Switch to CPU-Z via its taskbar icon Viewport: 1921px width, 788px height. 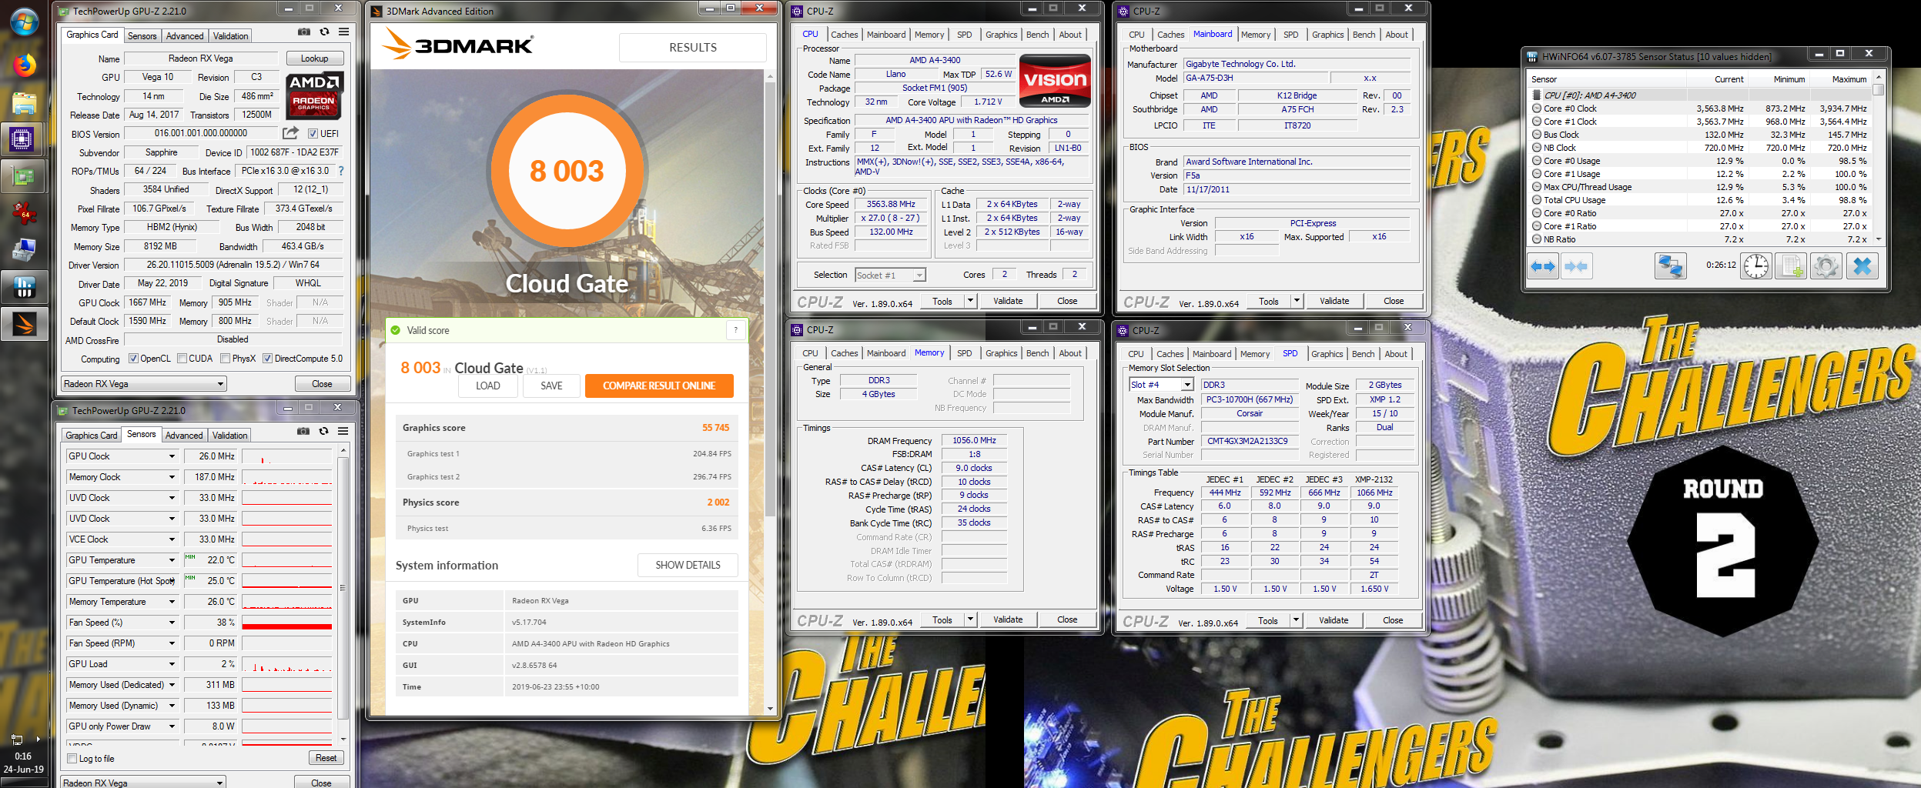tap(22, 139)
